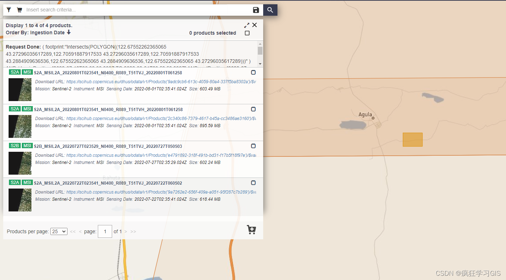Open download URL for product 9adc9cb6-613c
The width and height of the screenshot is (506, 280).
pyautogui.click(x=161, y=82)
